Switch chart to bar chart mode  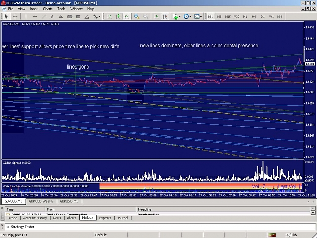(110, 16)
